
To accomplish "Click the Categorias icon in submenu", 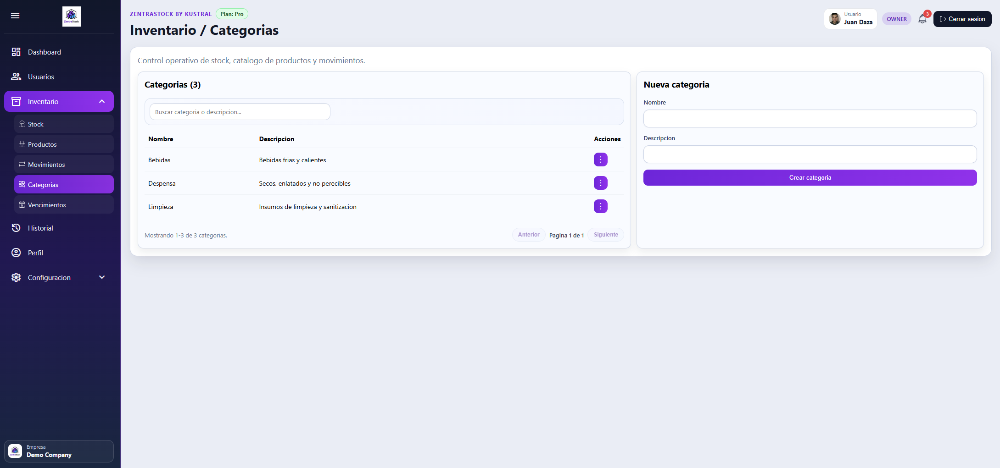I will coord(22,185).
